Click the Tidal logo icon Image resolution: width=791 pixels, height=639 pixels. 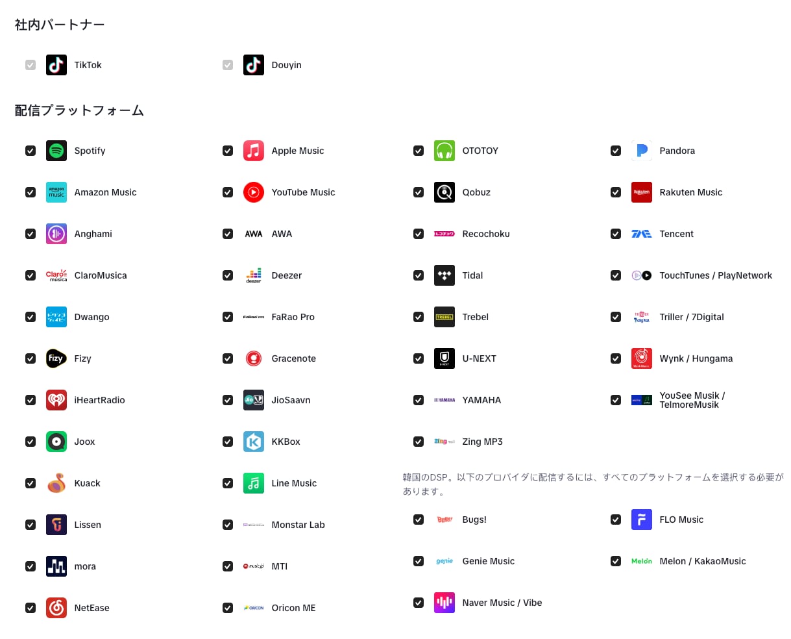pos(444,275)
